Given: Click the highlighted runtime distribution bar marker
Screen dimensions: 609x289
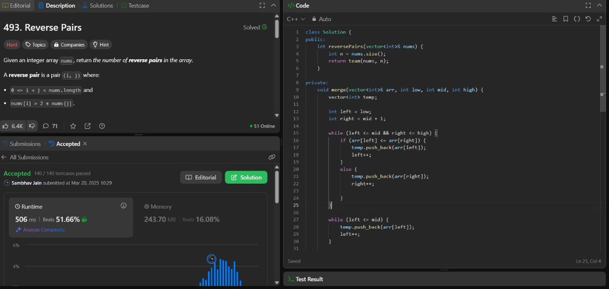Looking at the screenshot, I should pos(212,259).
